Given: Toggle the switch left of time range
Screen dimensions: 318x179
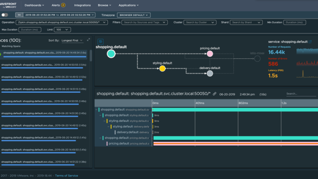Looking at the screenshot, I should pos(5,15).
